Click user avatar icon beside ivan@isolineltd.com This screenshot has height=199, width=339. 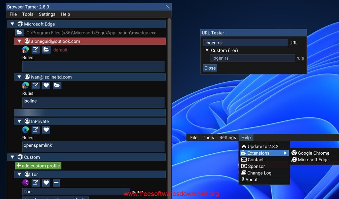pos(27,77)
